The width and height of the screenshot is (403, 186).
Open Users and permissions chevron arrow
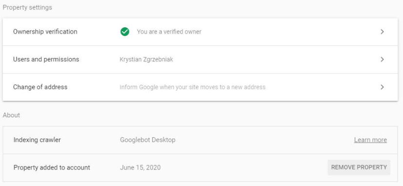pos(382,59)
